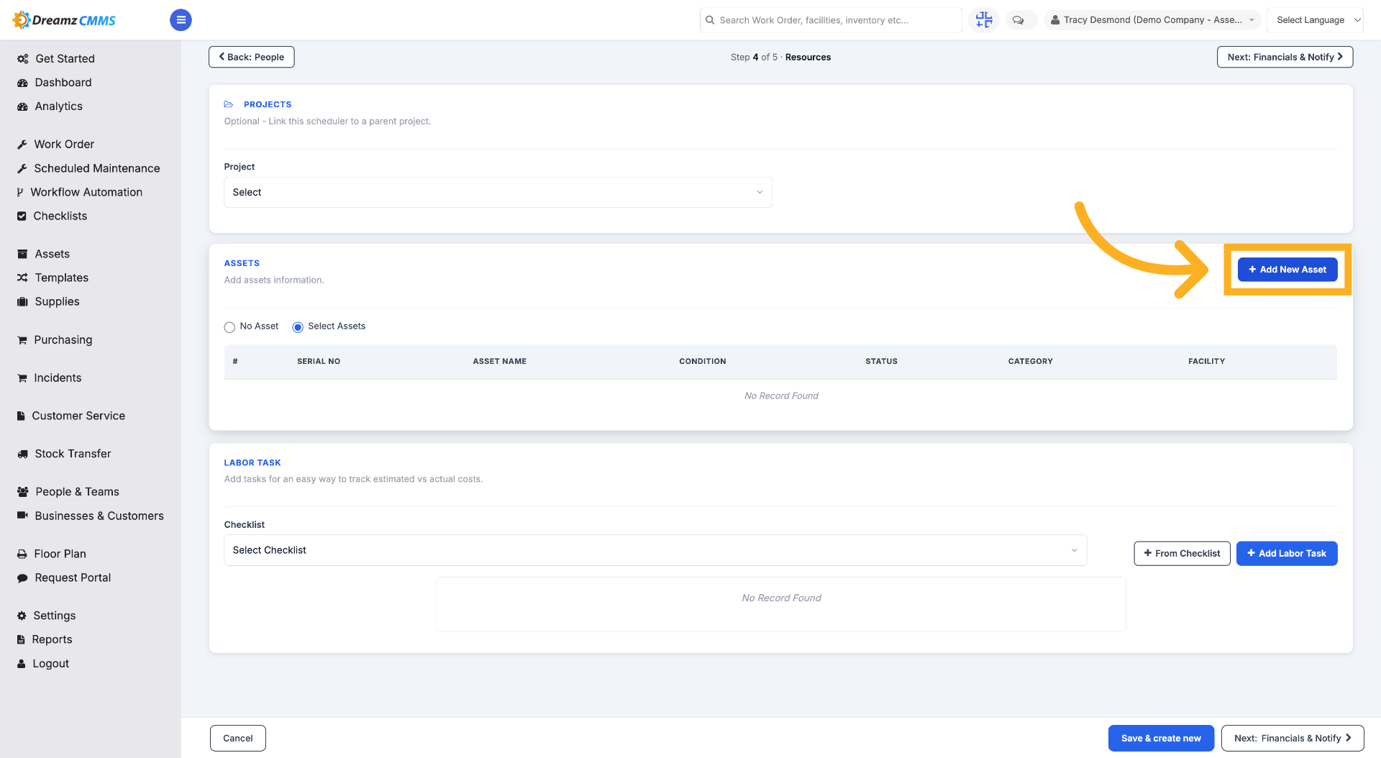This screenshot has height=758, width=1381.
Task: Click the Projects folder icon
Action: 229,104
